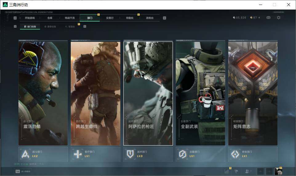Click the medical department cross icon
Image resolution: width=296 pixels, height=176 pixels.
tap(78, 154)
